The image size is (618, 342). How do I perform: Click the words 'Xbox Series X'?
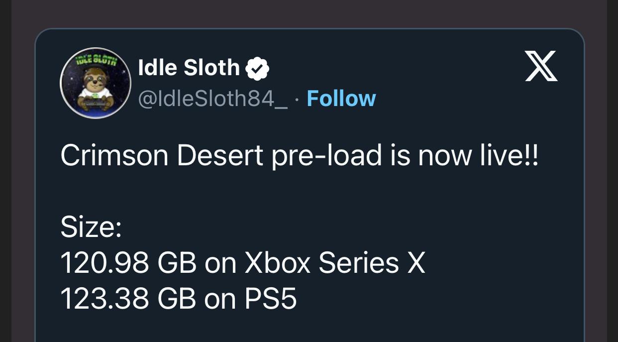[x=334, y=263]
